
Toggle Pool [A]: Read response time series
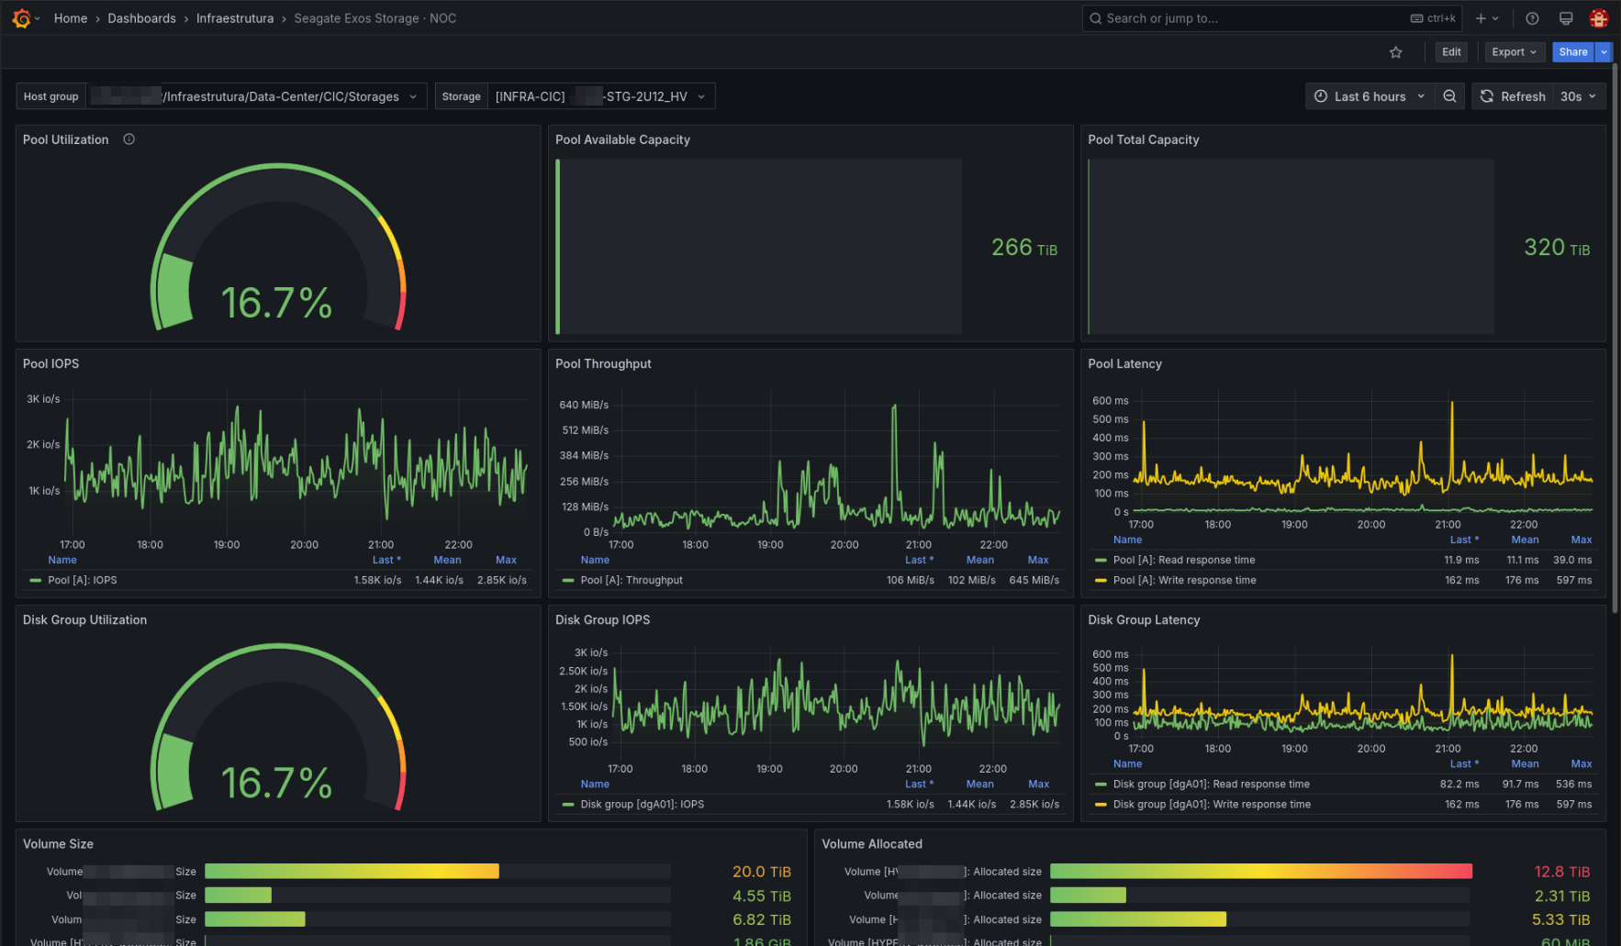coord(1184,560)
